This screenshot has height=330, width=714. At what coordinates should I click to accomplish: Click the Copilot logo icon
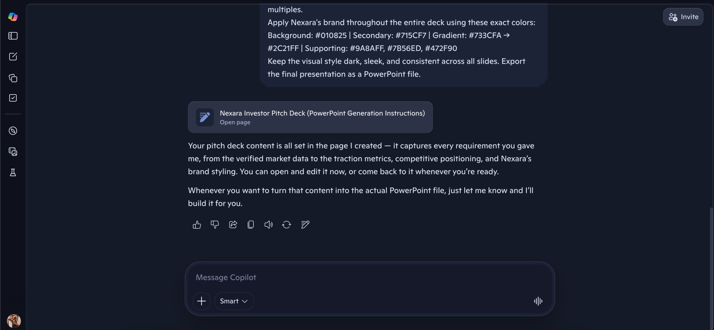click(x=13, y=17)
